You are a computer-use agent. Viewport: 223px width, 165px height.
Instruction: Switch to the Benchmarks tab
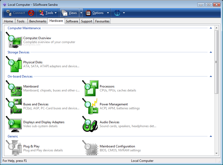point(38,21)
